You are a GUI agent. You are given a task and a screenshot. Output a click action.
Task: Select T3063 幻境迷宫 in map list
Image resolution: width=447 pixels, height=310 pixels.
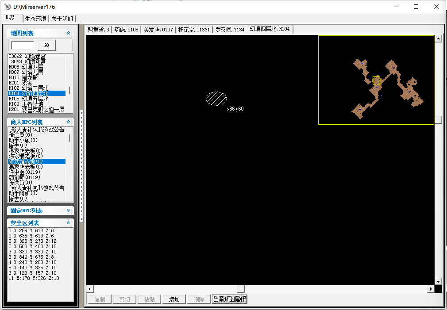pyautogui.click(x=36, y=61)
